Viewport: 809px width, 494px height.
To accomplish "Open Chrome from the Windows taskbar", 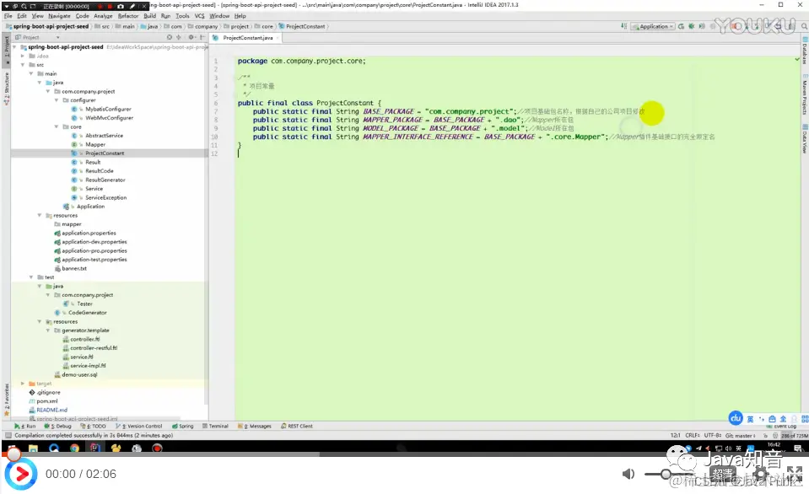I will 74,448.
